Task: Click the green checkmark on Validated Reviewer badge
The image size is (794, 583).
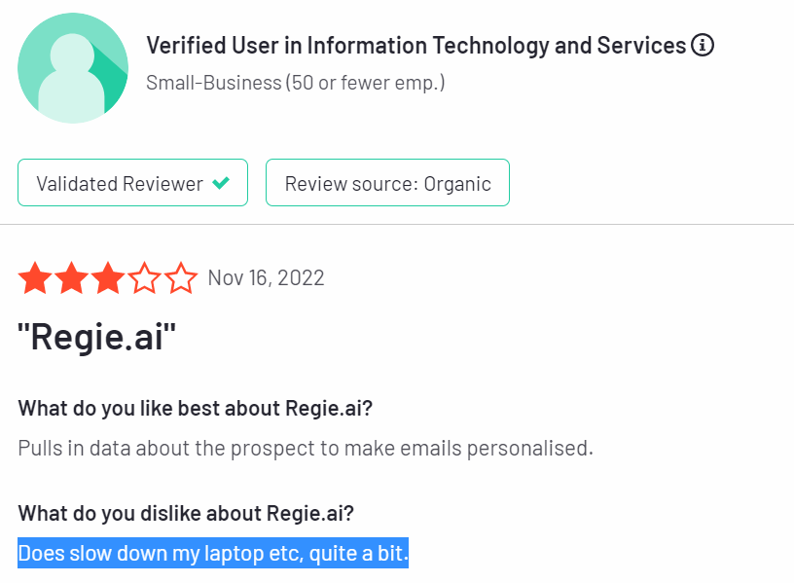Action: pos(220,182)
